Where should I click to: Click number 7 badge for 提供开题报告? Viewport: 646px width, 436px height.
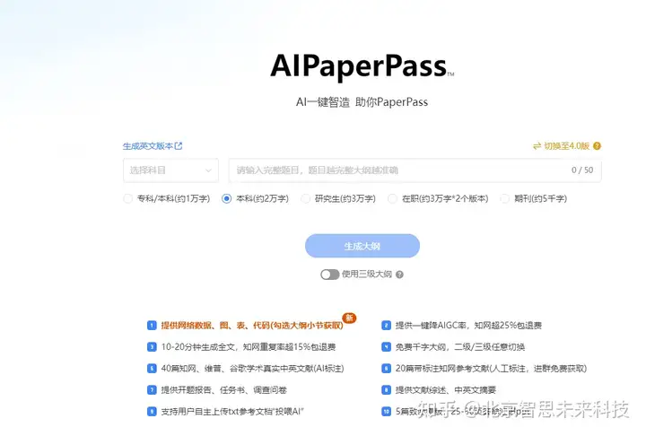(x=152, y=390)
